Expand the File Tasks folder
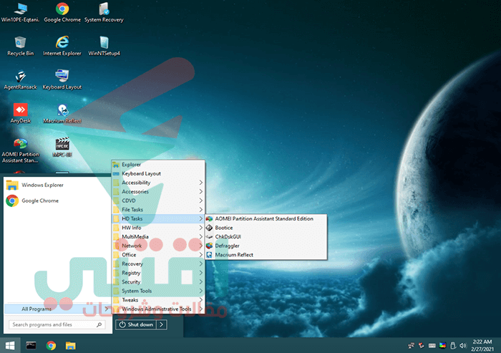The width and height of the screenshot is (501, 353). point(158,209)
